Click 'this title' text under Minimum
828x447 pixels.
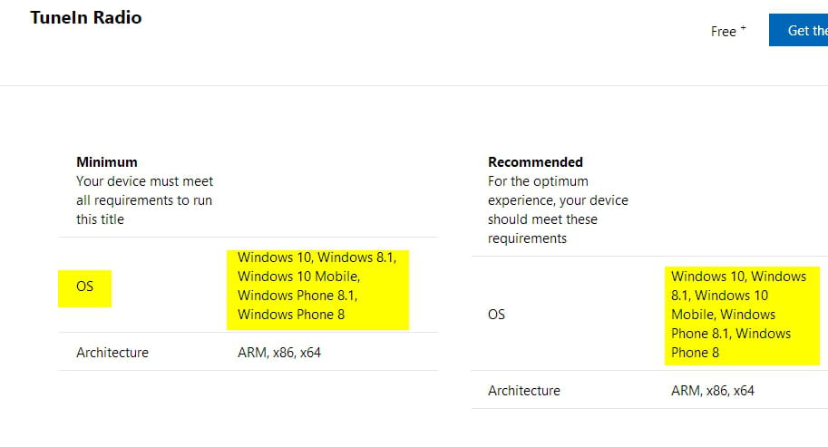click(100, 219)
